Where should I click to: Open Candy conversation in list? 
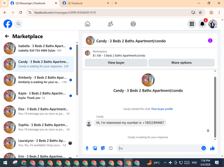[x=38, y=64]
